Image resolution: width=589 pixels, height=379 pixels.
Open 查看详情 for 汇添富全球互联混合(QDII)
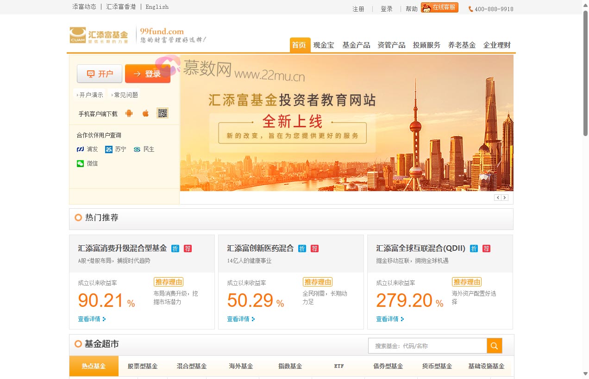pyautogui.click(x=387, y=318)
